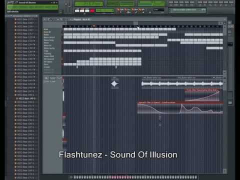
Task: Click the red record button in transport
Action: coord(92,10)
